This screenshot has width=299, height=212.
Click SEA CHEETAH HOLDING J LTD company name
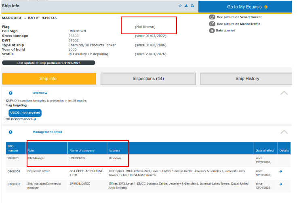[x=86, y=173]
